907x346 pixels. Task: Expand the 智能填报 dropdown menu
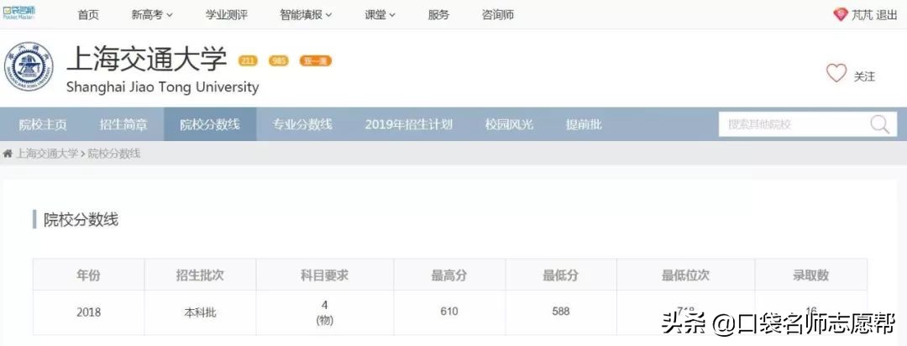[x=306, y=16]
